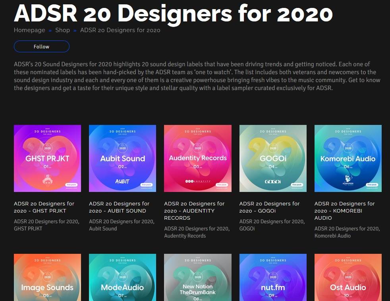Open 'ADSR 20 Designers for 2020 - GHST PRJKT' title

click(x=44, y=207)
